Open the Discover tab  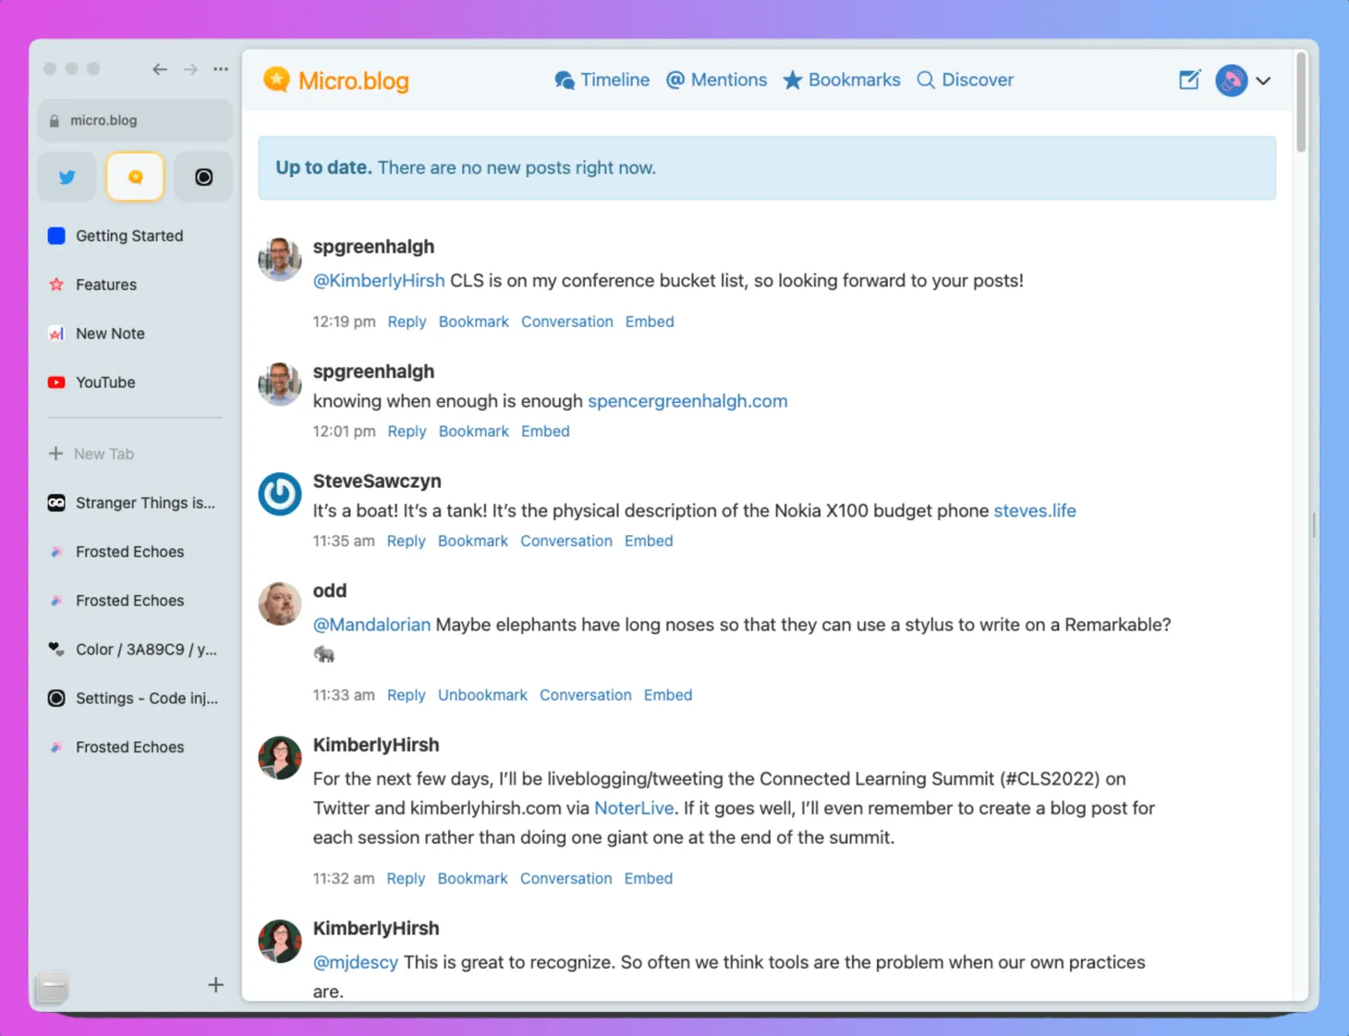(x=966, y=80)
